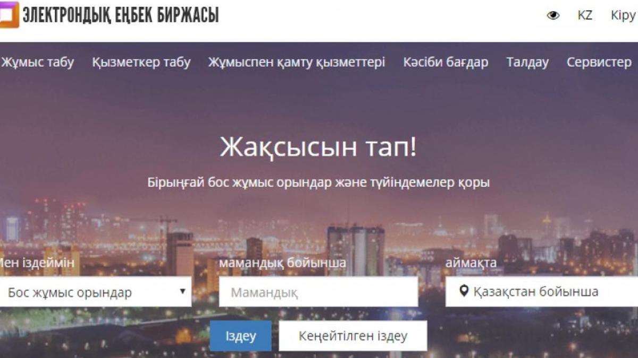The height and width of the screenshot is (358, 638).
Task: Expand the Бос жұмыс орындар dropdown arrow
Action: coord(182,291)
